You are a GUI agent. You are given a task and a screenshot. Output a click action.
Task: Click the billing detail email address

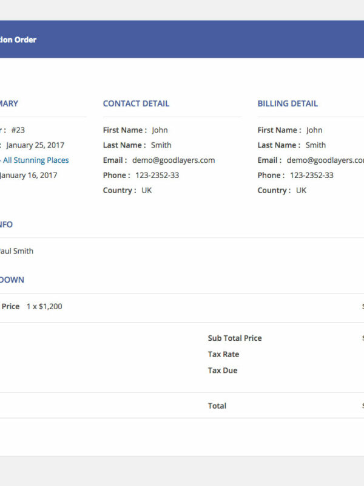325,160
